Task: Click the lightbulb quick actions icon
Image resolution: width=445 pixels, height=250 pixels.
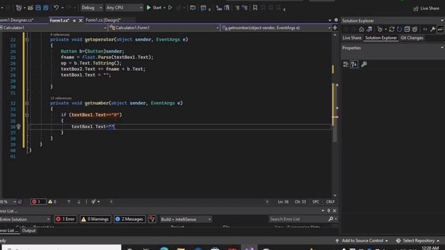Action: pos(19,126)
